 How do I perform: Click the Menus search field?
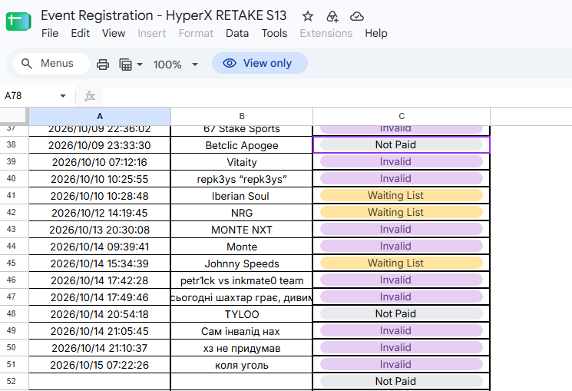(51, 64)
